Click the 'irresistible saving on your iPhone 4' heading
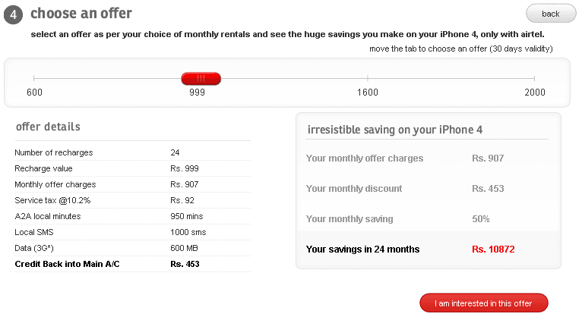This screenshot has height=320, width=582. 395,130
